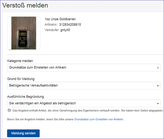Click the Verstoß melden page heading
Viewport: 164px width, 139px height.
(25, 5)
